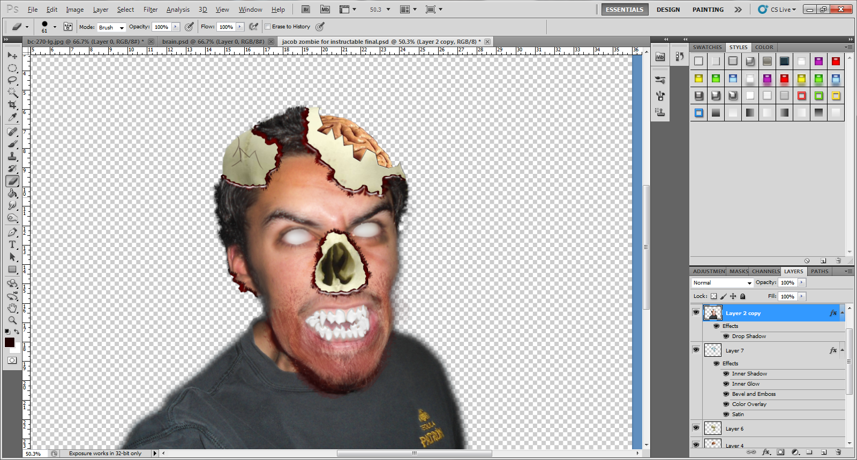Toggle Drop Shadow effect visibility
Viewport: 857px width, 460px height.
[726, 336]
